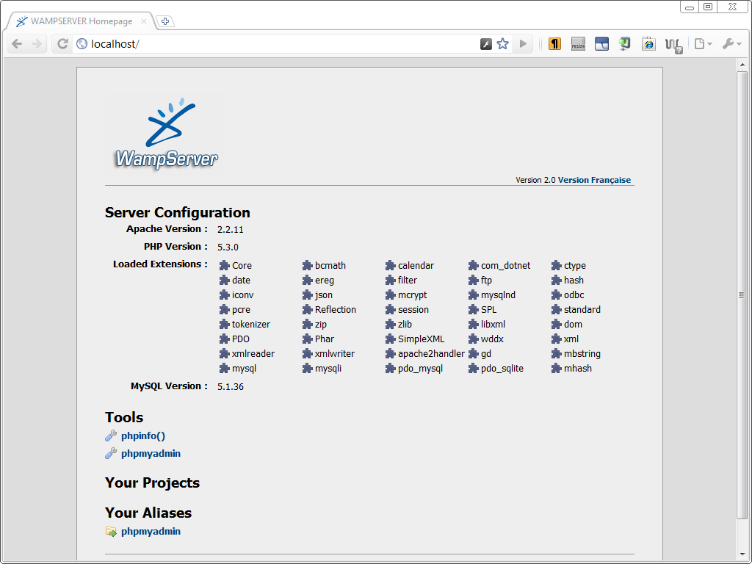Select the WAMPSERVER Homepage tab
The height and width of the screenshot is (564, 752).
click(82, 21)
